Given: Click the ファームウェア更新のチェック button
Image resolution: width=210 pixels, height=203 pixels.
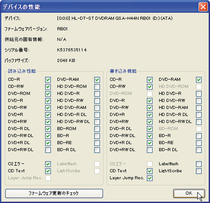Looking at the screenshot, I should click(54, 193).
